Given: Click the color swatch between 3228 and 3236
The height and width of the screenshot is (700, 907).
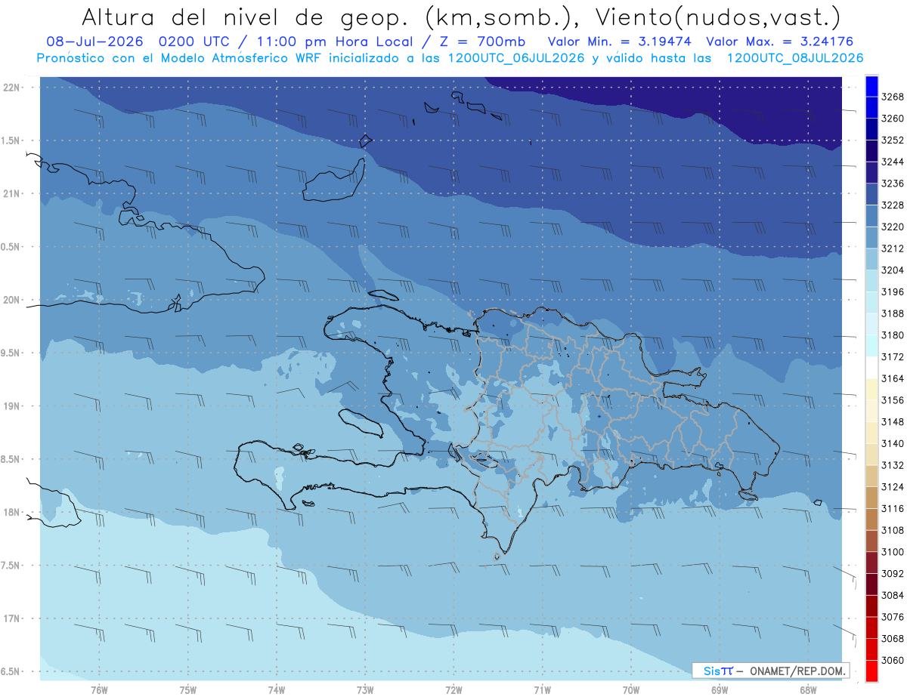Looking at the screenshot, I should (871, 194).
